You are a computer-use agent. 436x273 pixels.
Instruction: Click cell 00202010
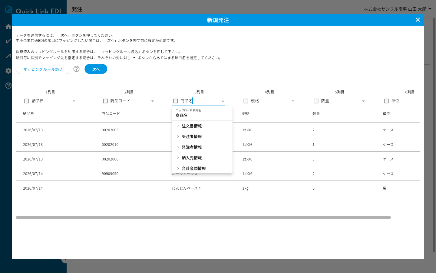(110, 144)
